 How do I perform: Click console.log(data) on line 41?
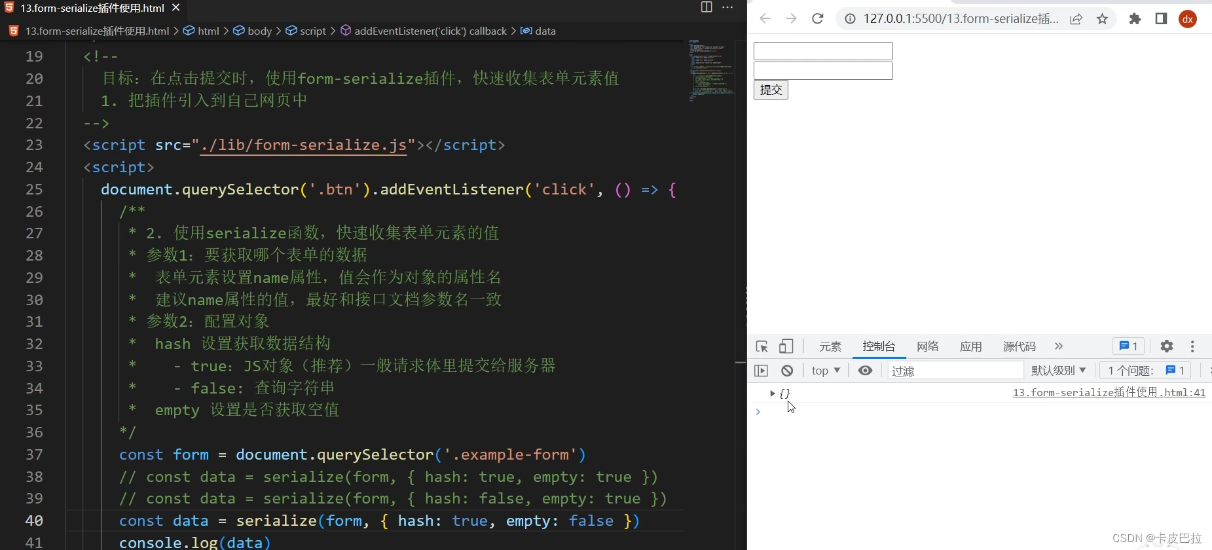click(194, 542)
